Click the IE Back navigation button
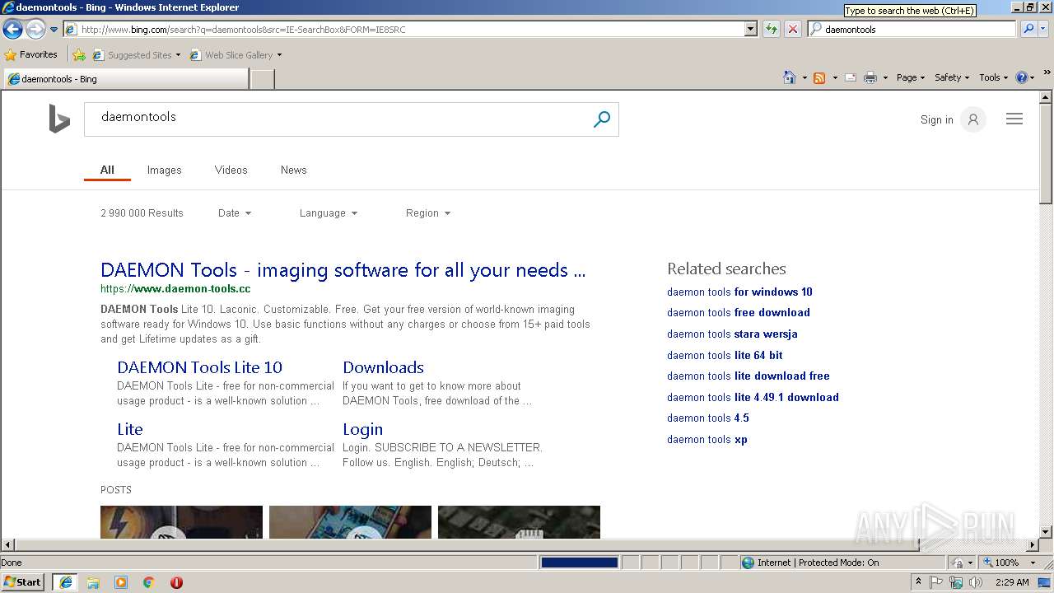Image resolution: width=1054 pixels, height=593 pixels. point(12,30)
